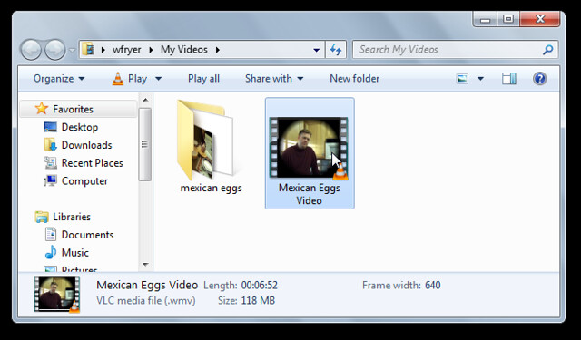Maximize the Explorer window
This screenshot has height=340, width=581.
tap(508, 19)
